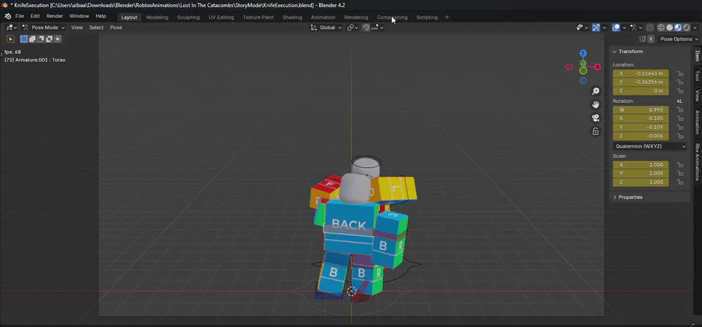Image resolution: width=702 pixels, height=327 pixels.
Task: Toggle X mirror pose button
Action: click(651, 39)
